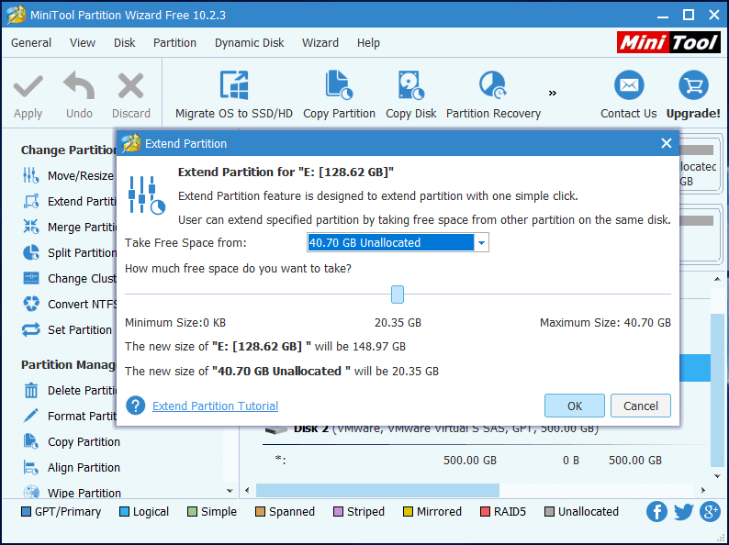The width and height of the screenshot is (729, 545).
Task: Open the Disk menu
Action: pos(124,43)
